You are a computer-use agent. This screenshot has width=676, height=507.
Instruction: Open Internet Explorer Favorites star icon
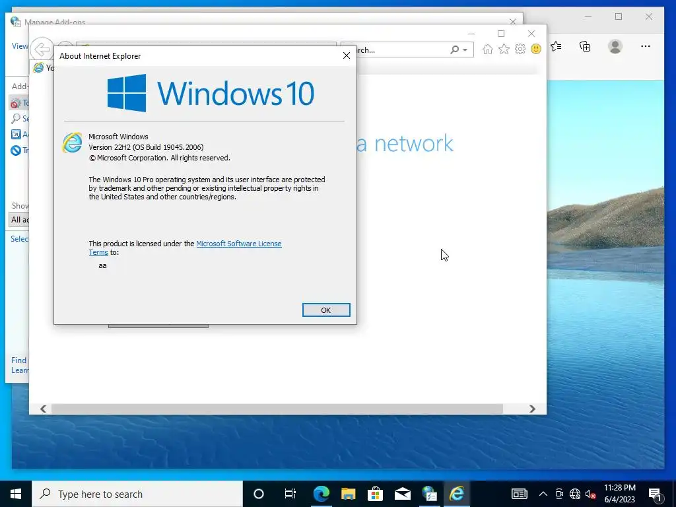[504, 50]
